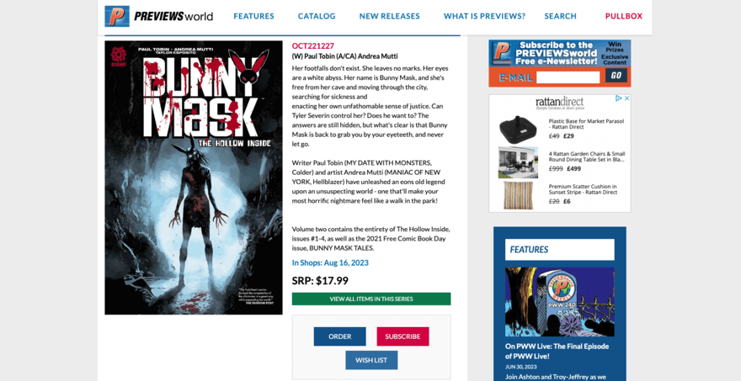
Task: Close the Rattan Direct ad
Action: pos(626,98)
